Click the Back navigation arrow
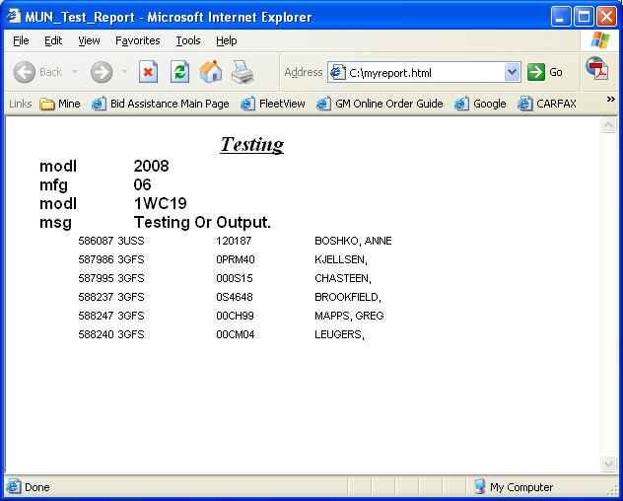Viewport: 623px width, 501px height. click(x=26, y=72)
